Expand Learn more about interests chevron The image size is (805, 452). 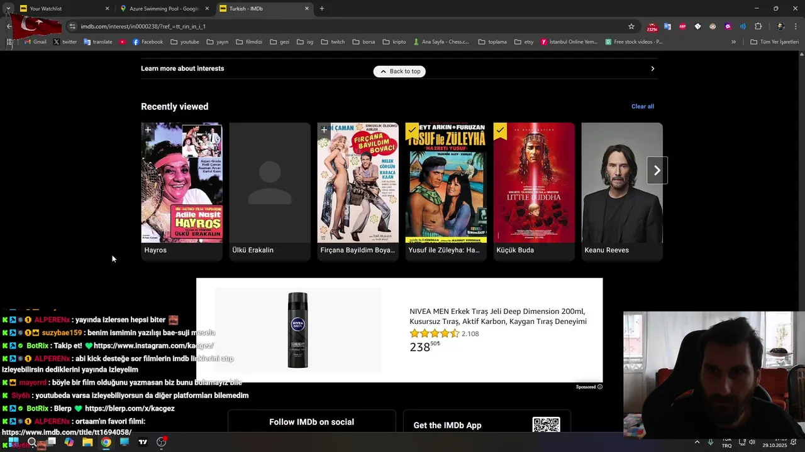click(x=652, y=68)
